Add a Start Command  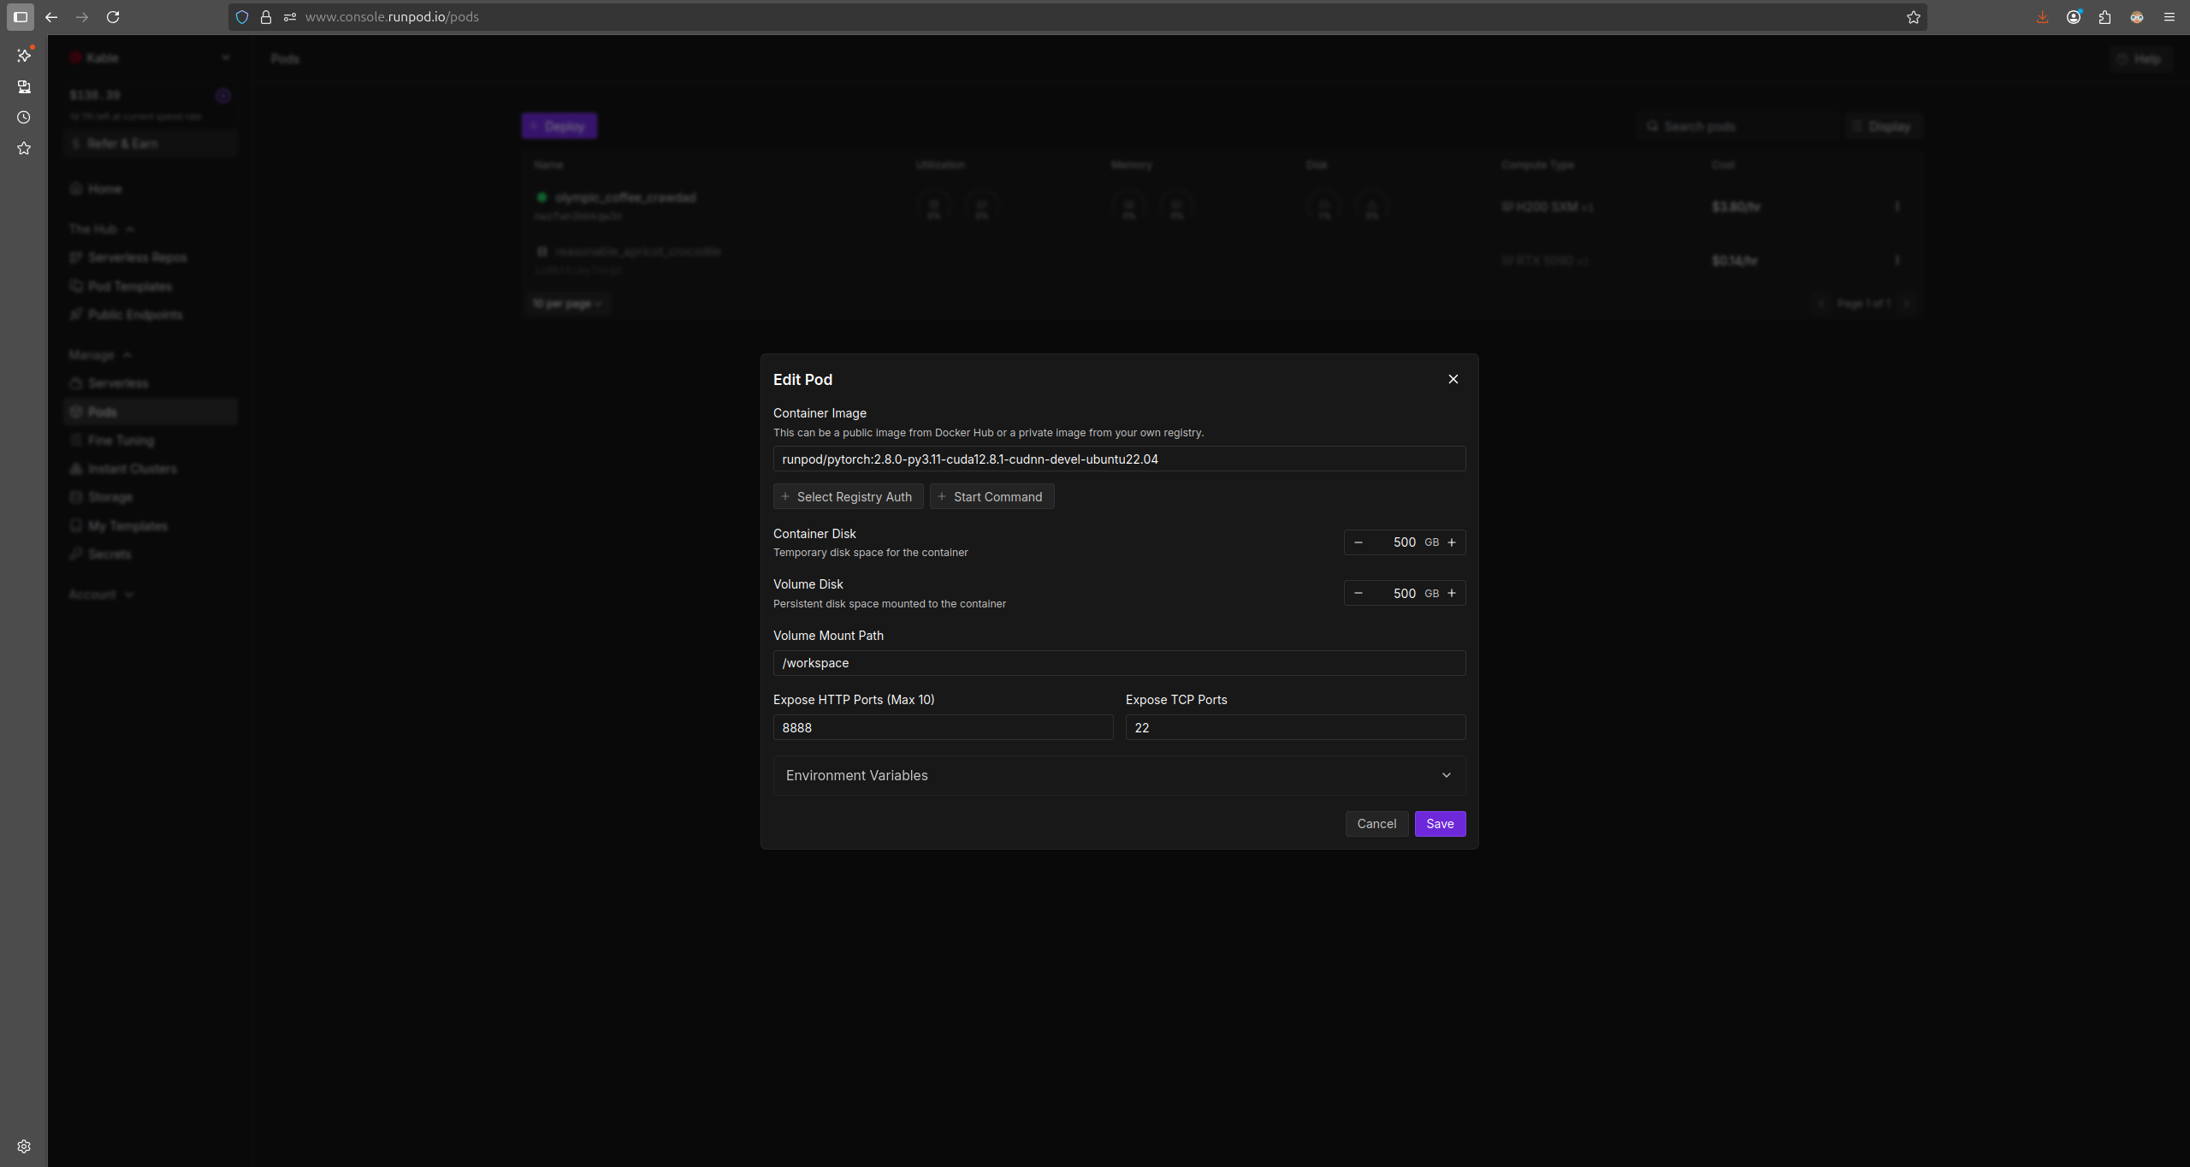pyautogui.click(x=991, y=497)
